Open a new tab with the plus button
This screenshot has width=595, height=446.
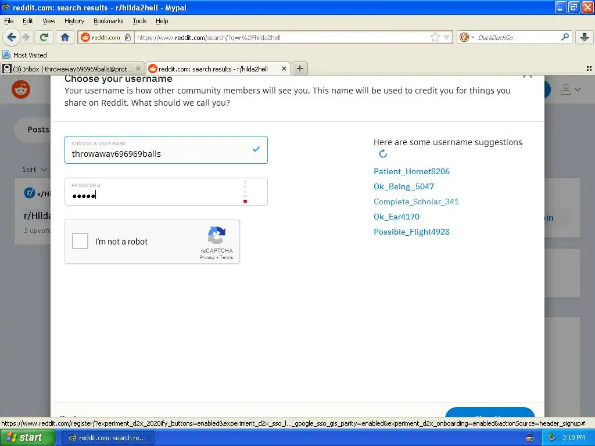click(x=300, y=69)
